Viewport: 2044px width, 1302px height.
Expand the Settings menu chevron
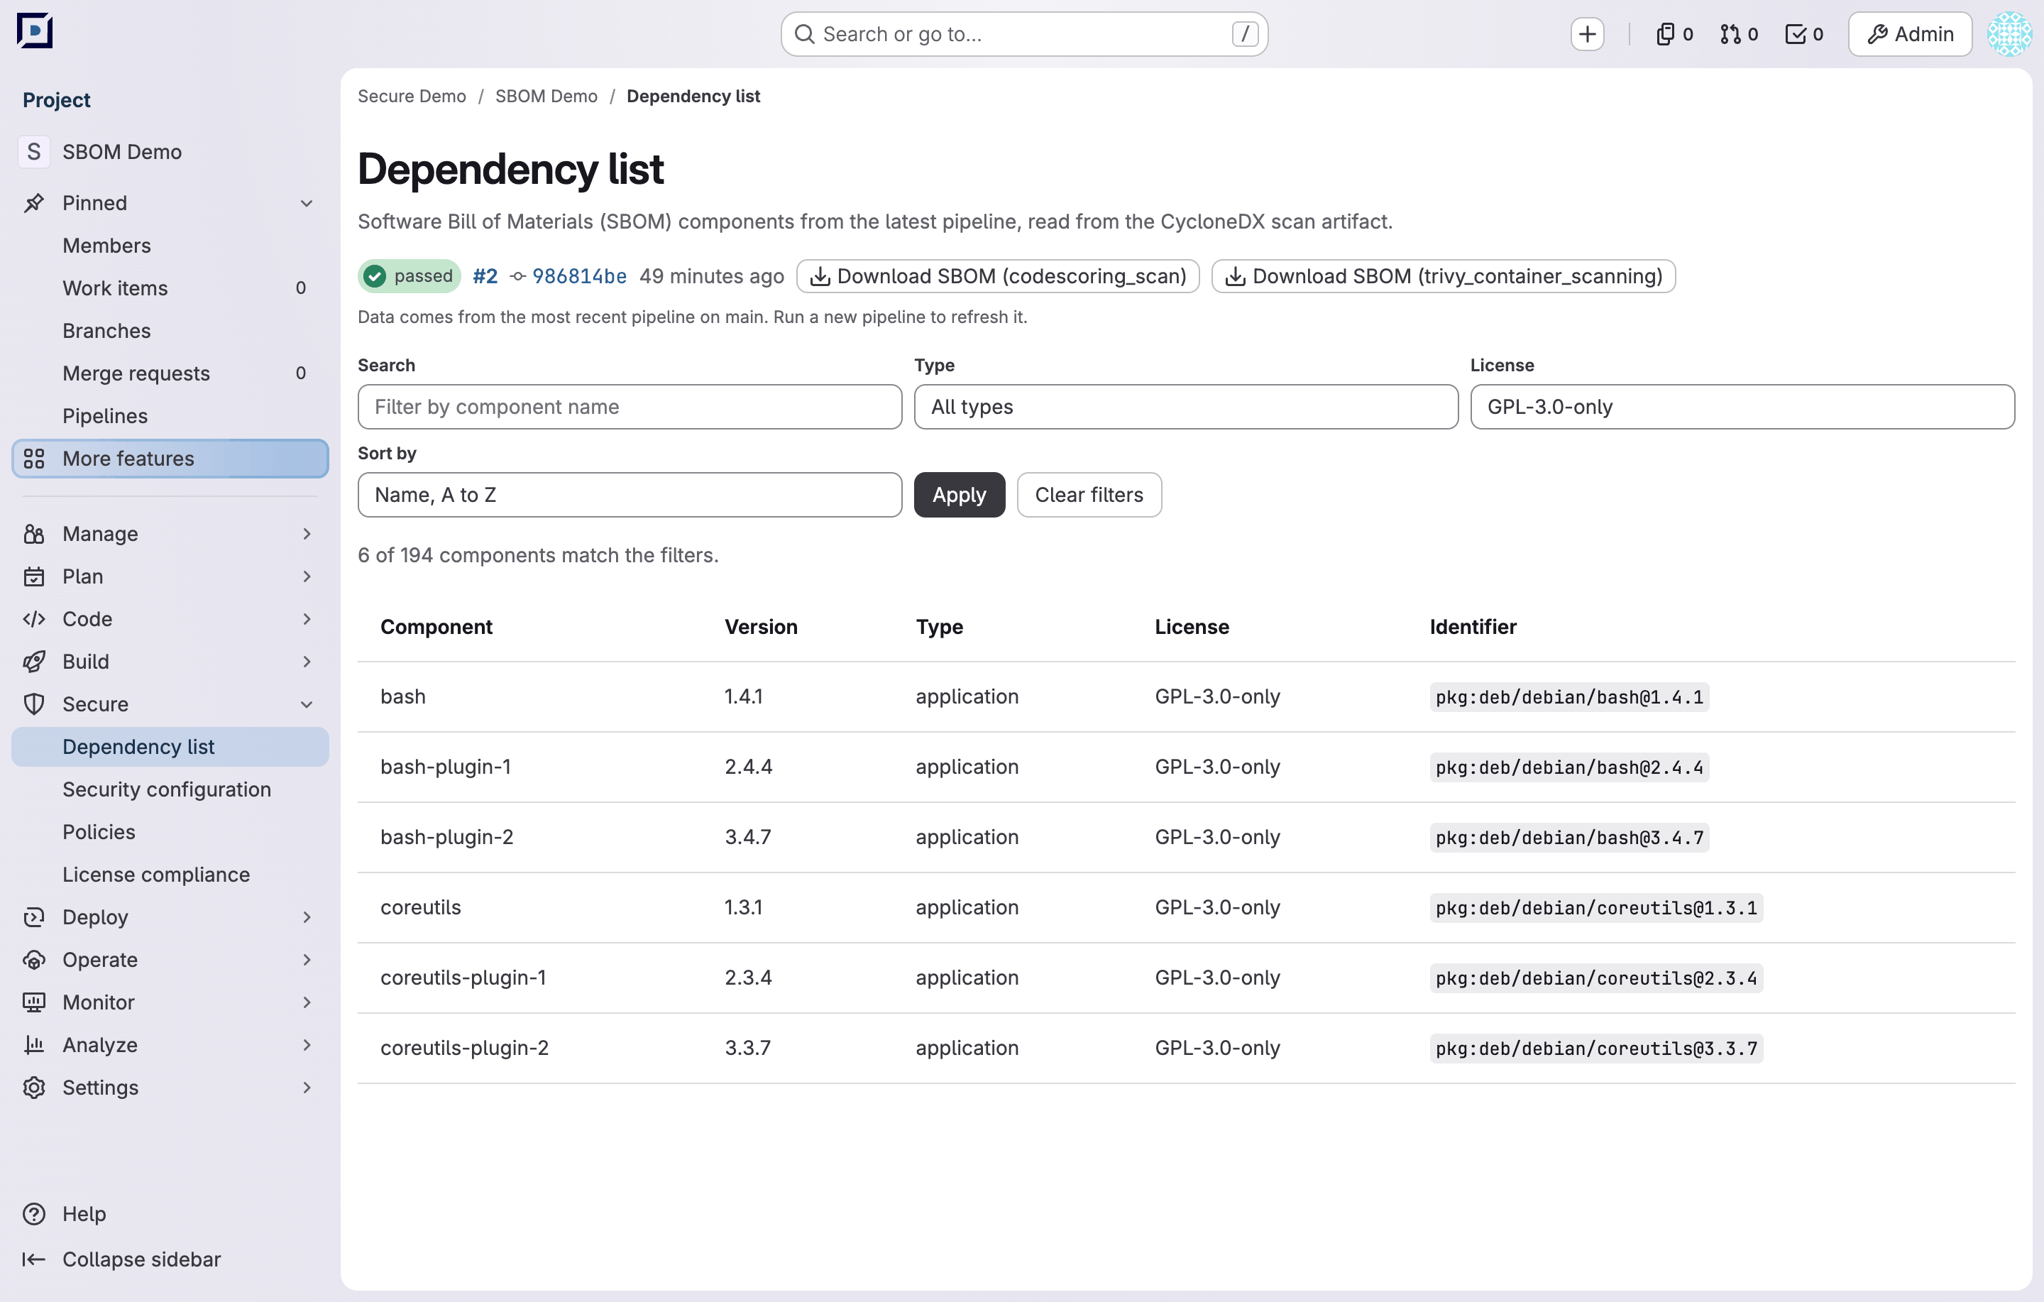(307, 1087)
